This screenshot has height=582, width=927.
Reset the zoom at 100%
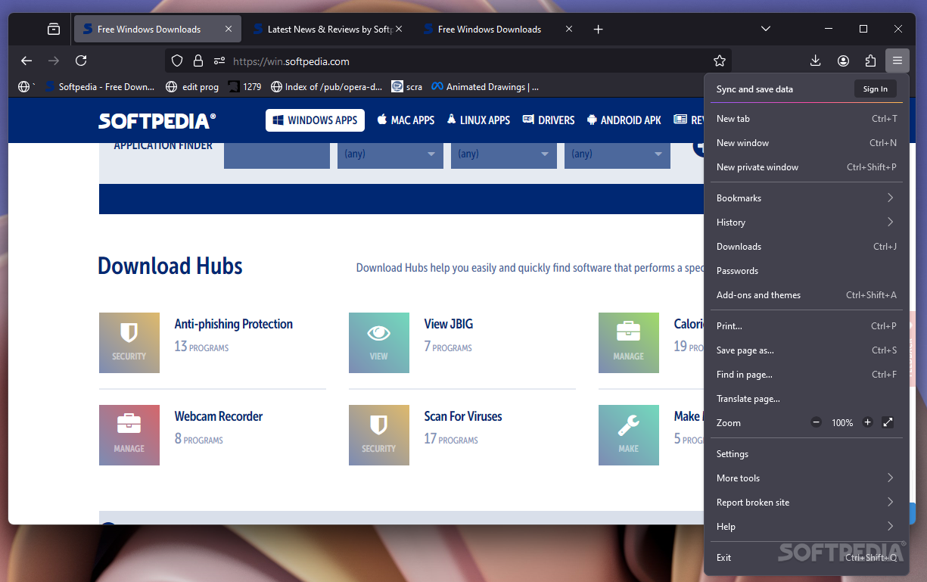(842, 423)
